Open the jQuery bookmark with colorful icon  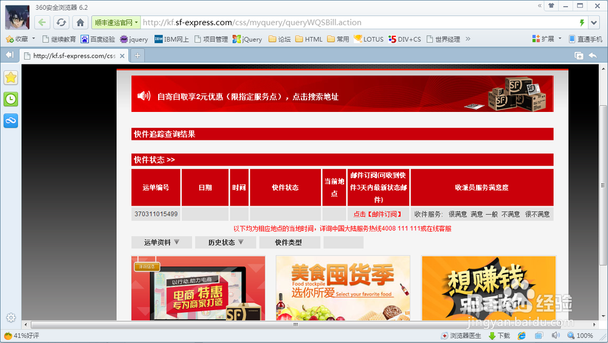(x=247, y=39)
